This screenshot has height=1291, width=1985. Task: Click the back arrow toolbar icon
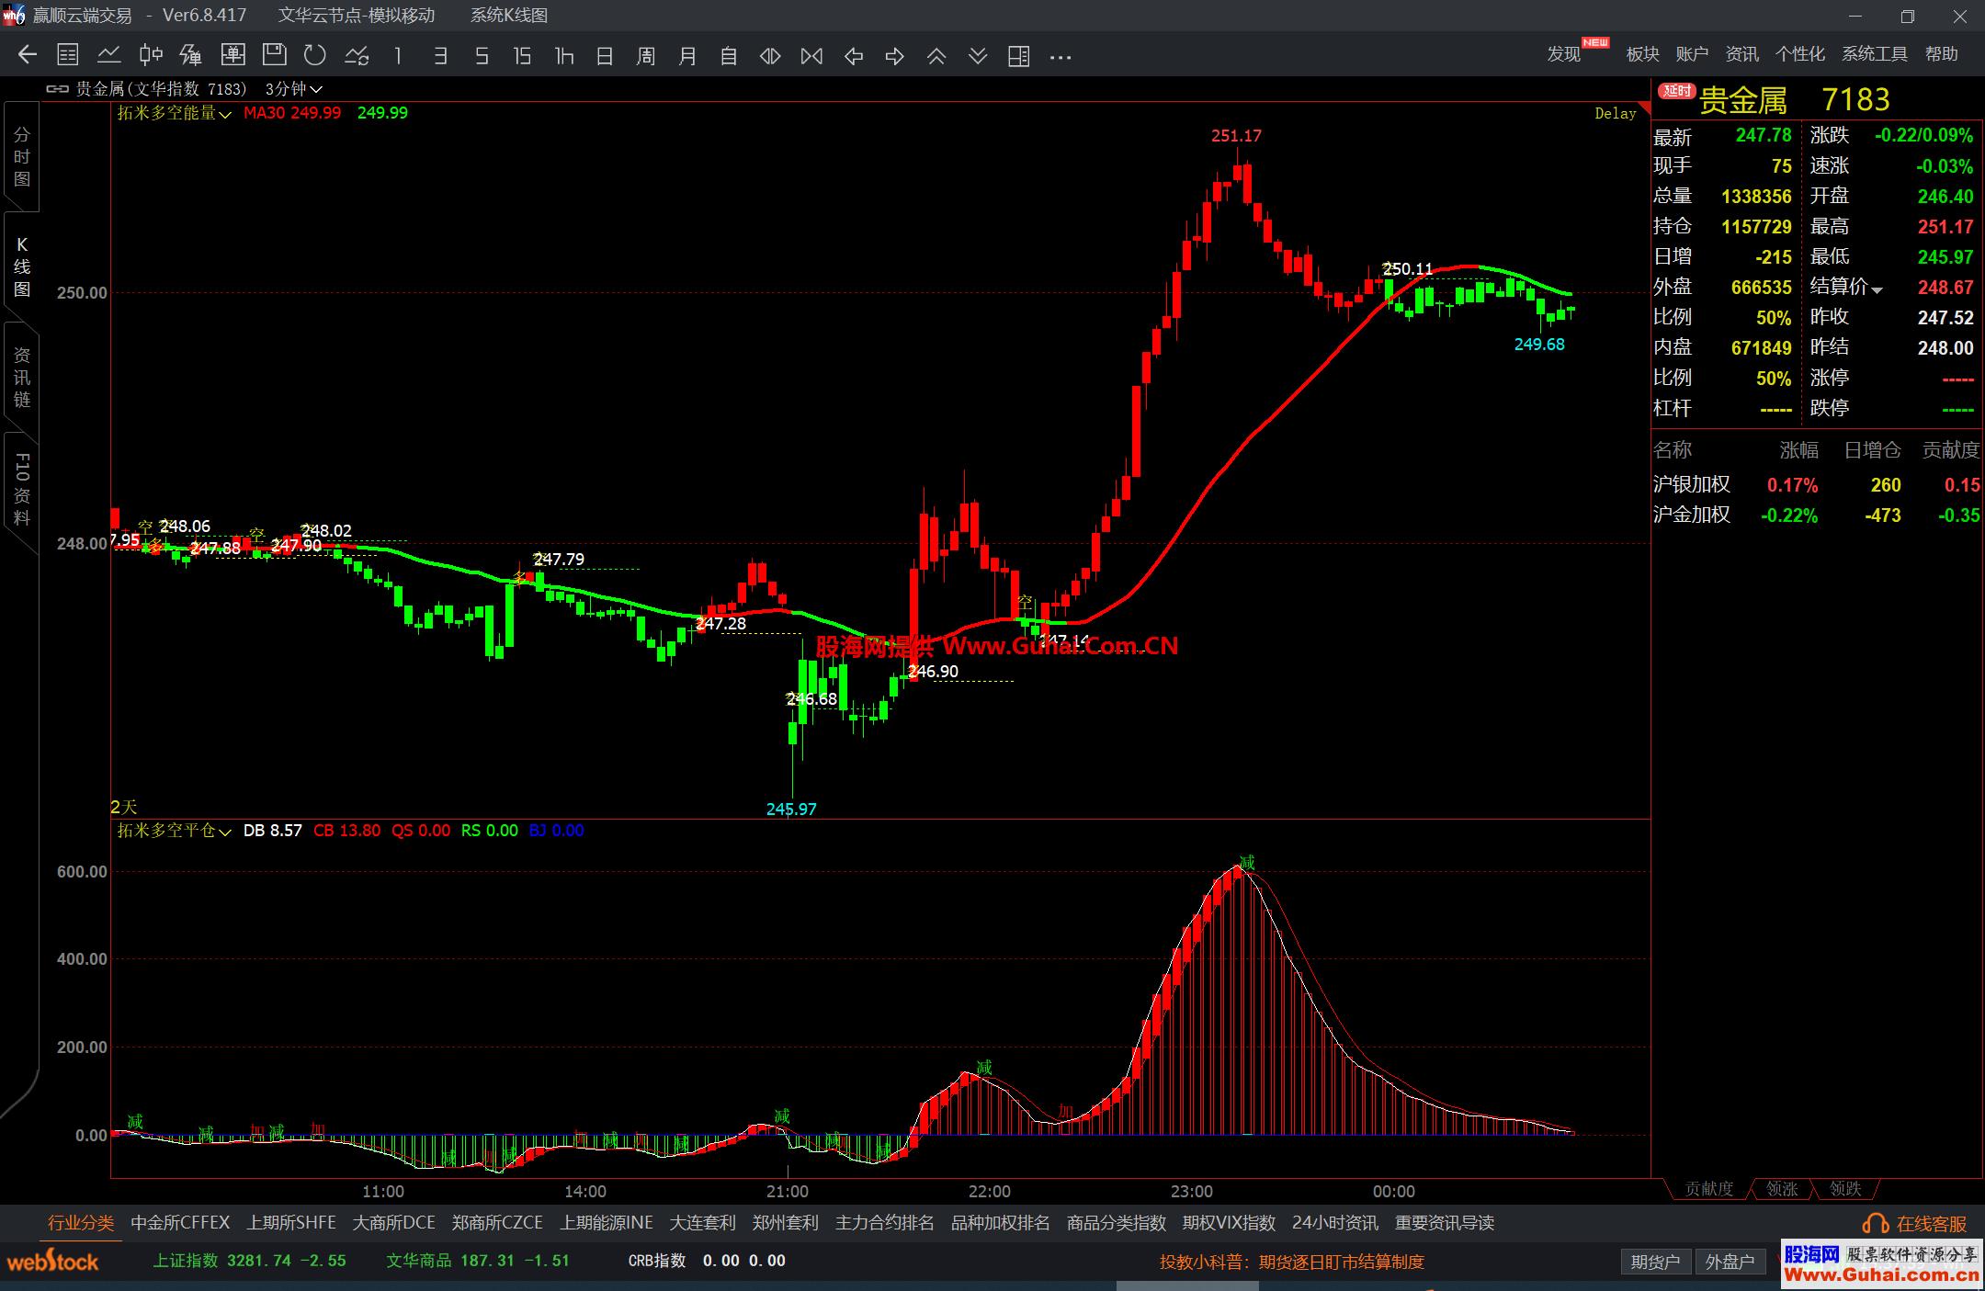[27, 55]
